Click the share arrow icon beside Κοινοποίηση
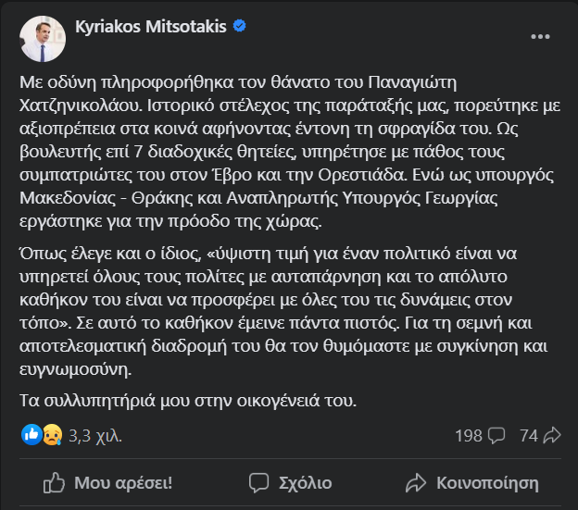 [416, 482]
